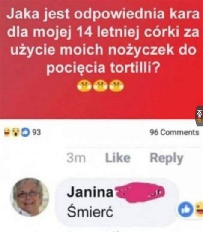This screenshot has height=232, width=203.
Task: Click the commenter name Janina
Action: coord(90,192)
